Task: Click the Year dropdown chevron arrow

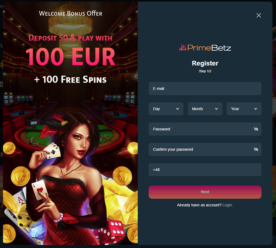Action: [255, 109]
